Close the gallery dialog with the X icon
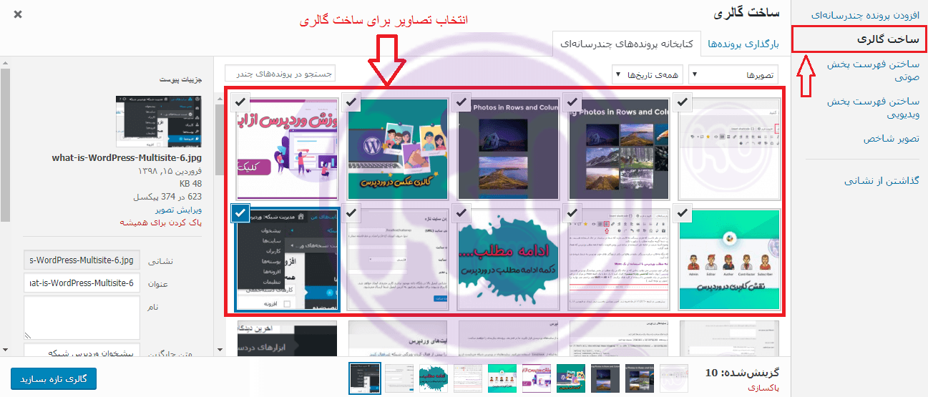This screenshot has width=928, height=397. (x=17, y=14)
